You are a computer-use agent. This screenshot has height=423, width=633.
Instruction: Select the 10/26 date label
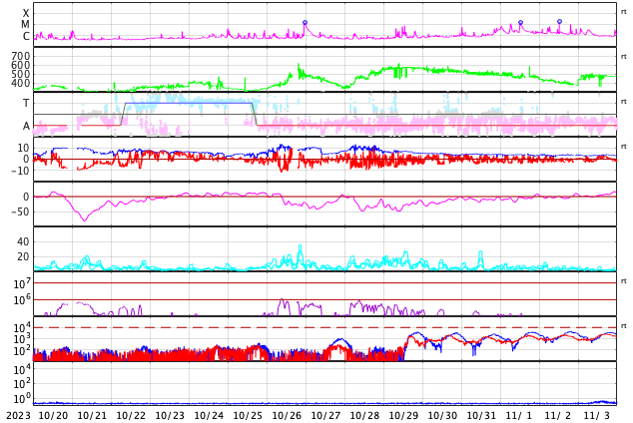pyautogui.click(x=287, y=415)
